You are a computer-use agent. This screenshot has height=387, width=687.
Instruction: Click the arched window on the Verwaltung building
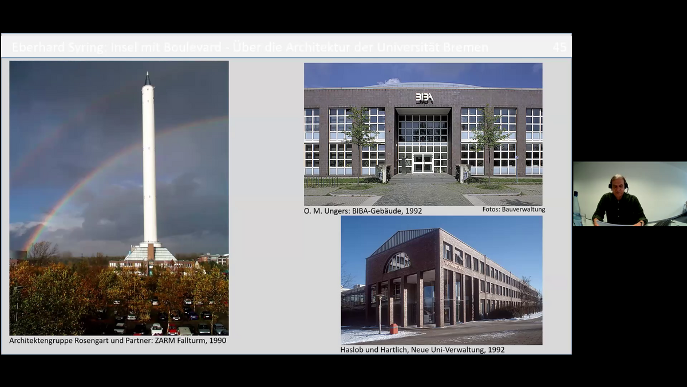point(398,262)
